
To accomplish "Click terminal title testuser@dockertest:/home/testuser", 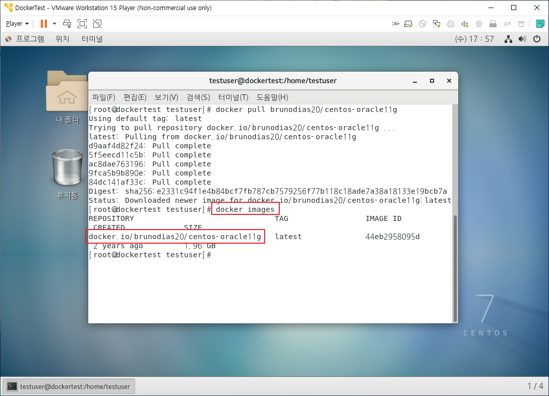I will click(x=273, y=81).
